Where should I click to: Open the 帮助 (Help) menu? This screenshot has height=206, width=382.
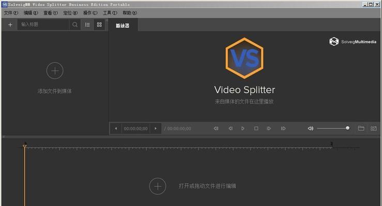[x=130, y=13]
